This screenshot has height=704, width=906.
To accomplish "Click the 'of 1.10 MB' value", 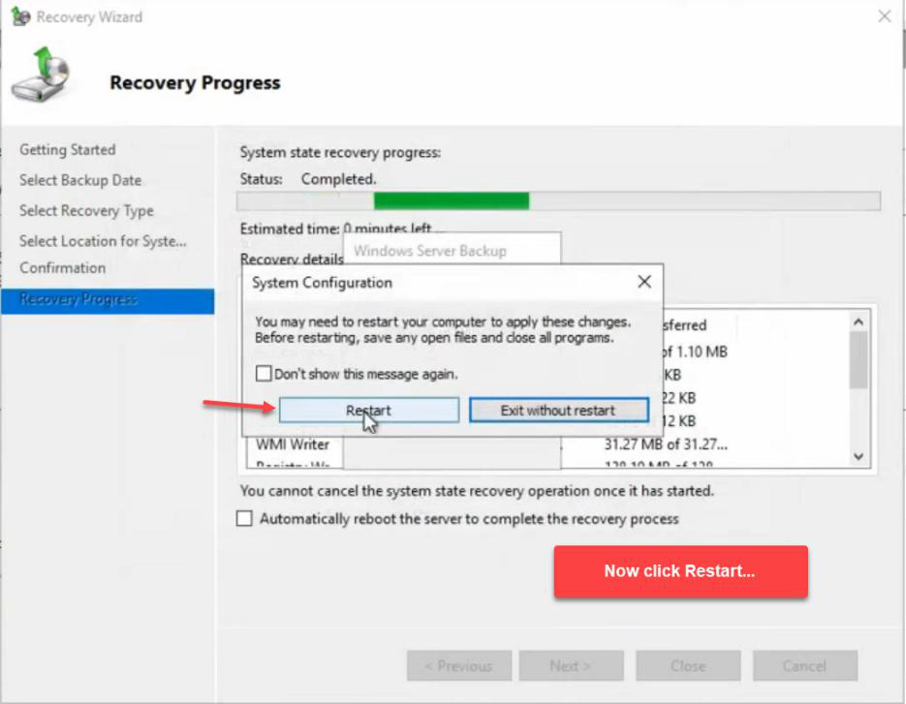I will 695,352.
